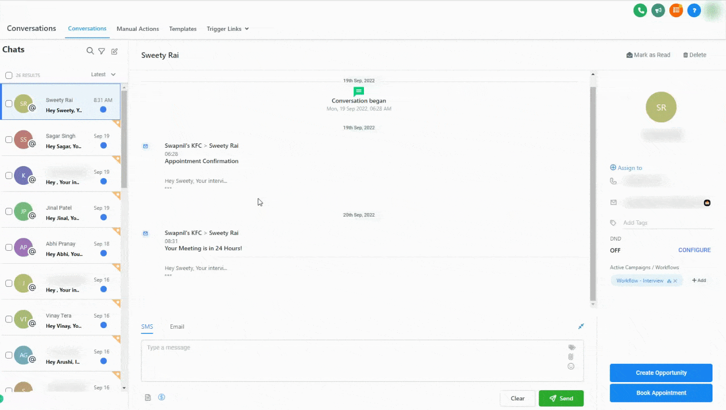Click the chat list scrollbar thumb

(124, 139)
